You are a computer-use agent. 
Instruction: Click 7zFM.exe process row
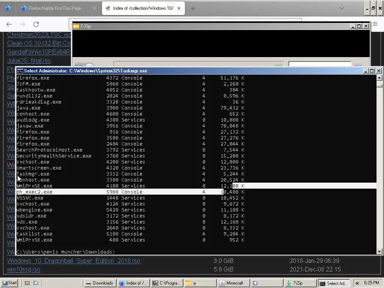(130, 84)
